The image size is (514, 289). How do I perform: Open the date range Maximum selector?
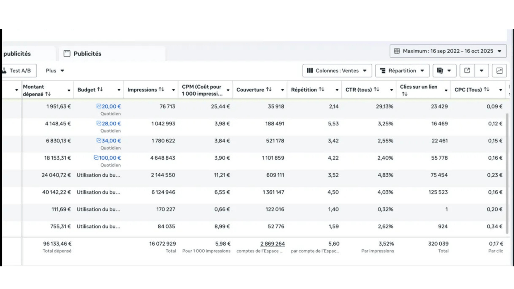point(448,51)
